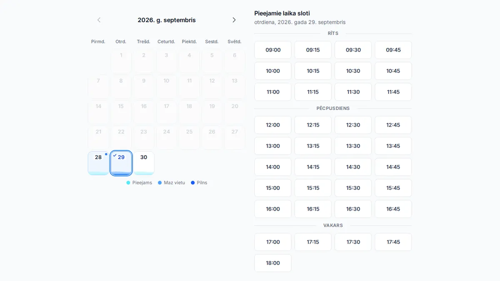Choose the 16:45 time slot

pos(393,209)
